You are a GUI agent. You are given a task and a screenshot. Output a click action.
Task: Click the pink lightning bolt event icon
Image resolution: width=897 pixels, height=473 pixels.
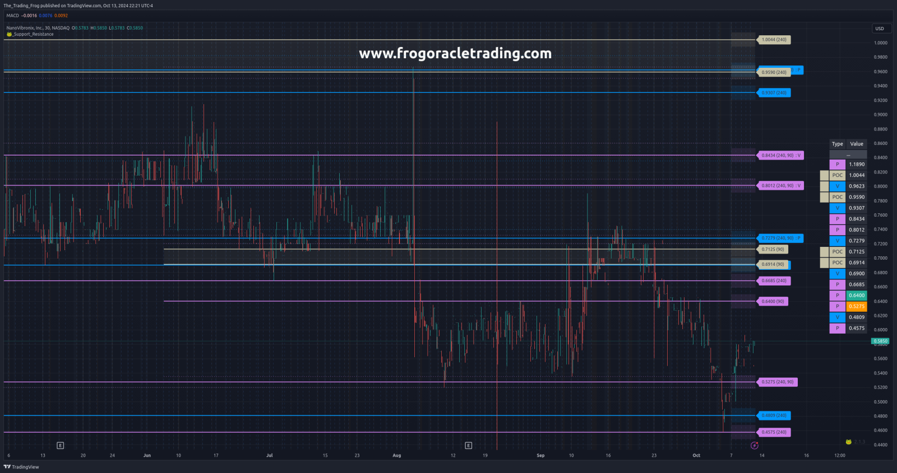(755, 446)
